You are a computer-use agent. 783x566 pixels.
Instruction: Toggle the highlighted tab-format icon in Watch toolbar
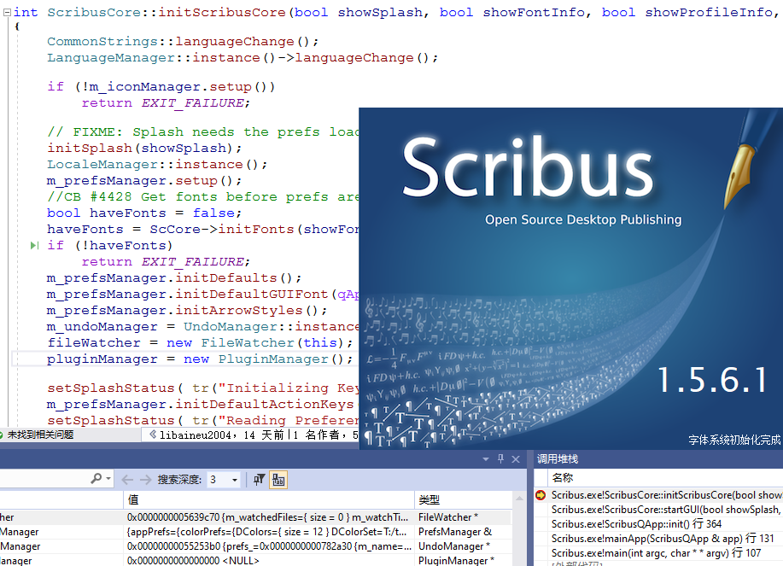coord(278,478)
